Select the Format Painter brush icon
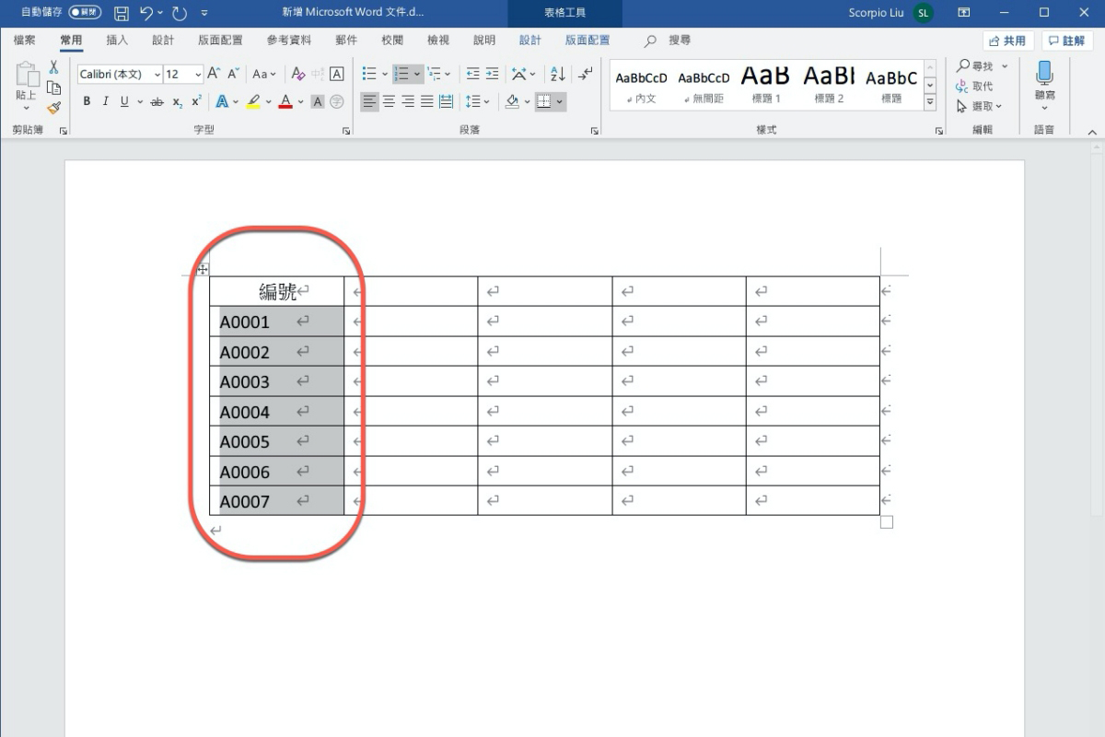The height and width of the screenshot is (737, 1105). [x=53, y=108]
